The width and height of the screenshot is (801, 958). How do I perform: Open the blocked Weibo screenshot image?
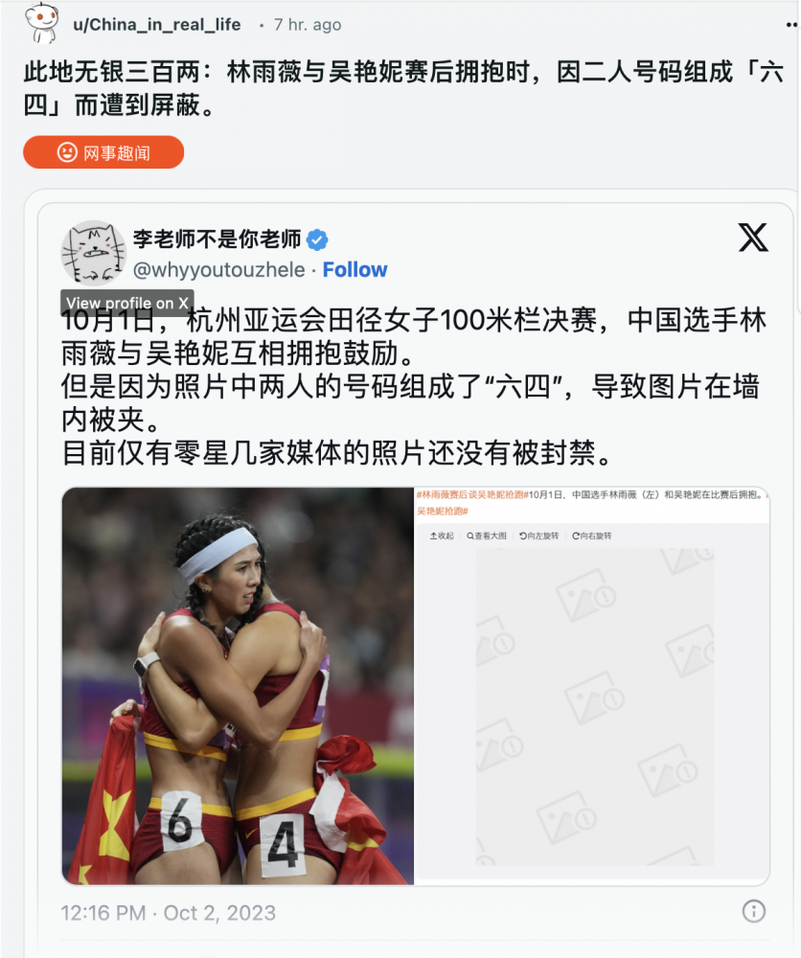click(592, 686)
